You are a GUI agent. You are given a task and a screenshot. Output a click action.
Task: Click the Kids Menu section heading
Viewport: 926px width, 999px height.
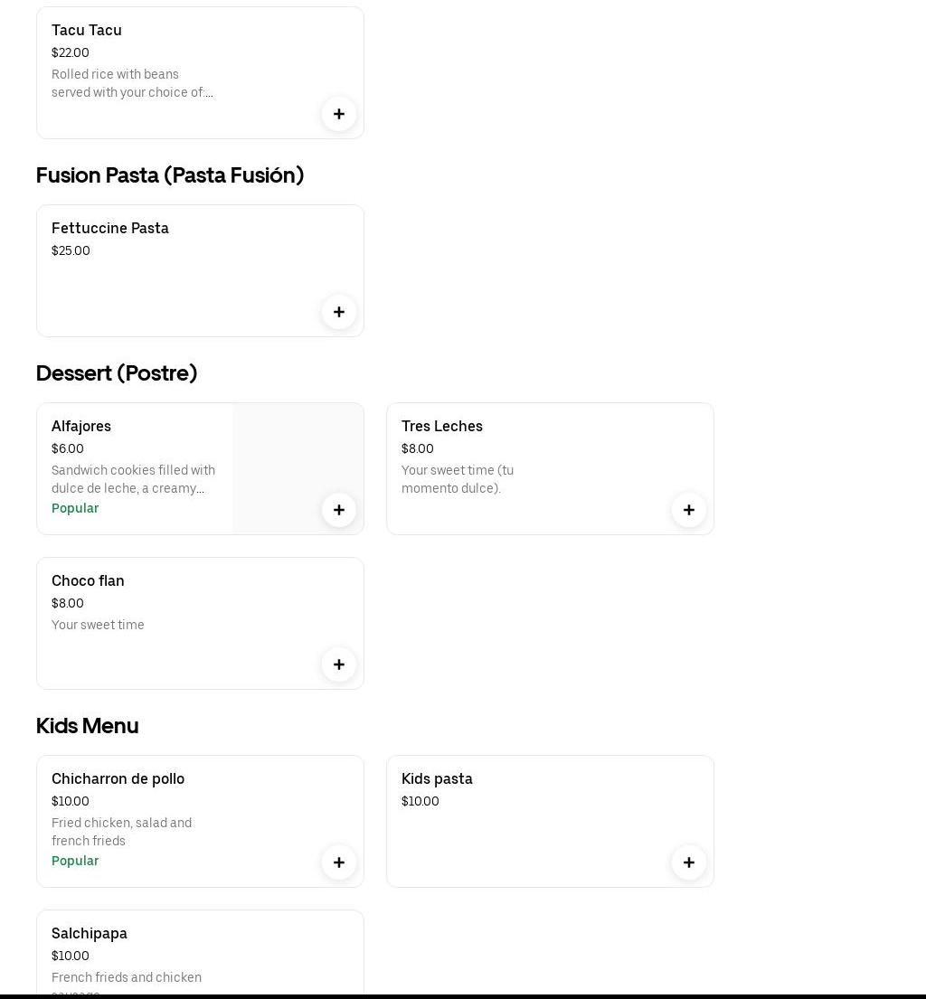click(x=87, y=725)
